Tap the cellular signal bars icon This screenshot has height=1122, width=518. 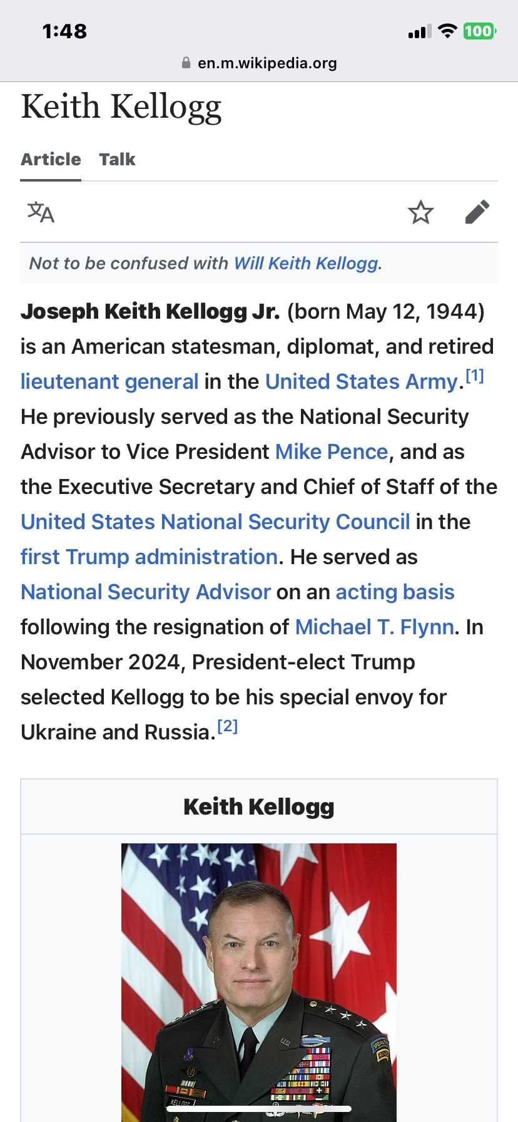click(420, 31)
